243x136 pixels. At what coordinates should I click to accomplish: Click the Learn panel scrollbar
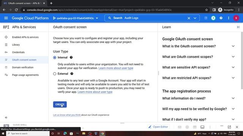click(x=242, y=60)
